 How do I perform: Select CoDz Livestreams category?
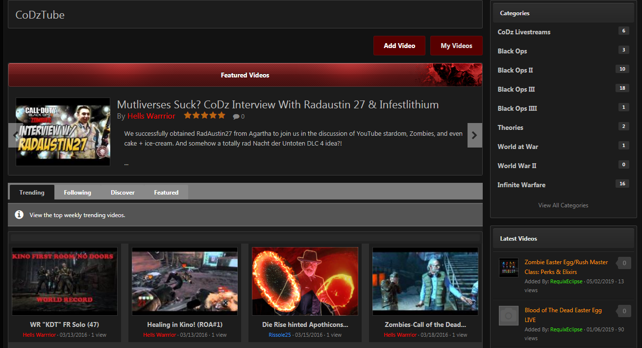(x=524, y=32)
